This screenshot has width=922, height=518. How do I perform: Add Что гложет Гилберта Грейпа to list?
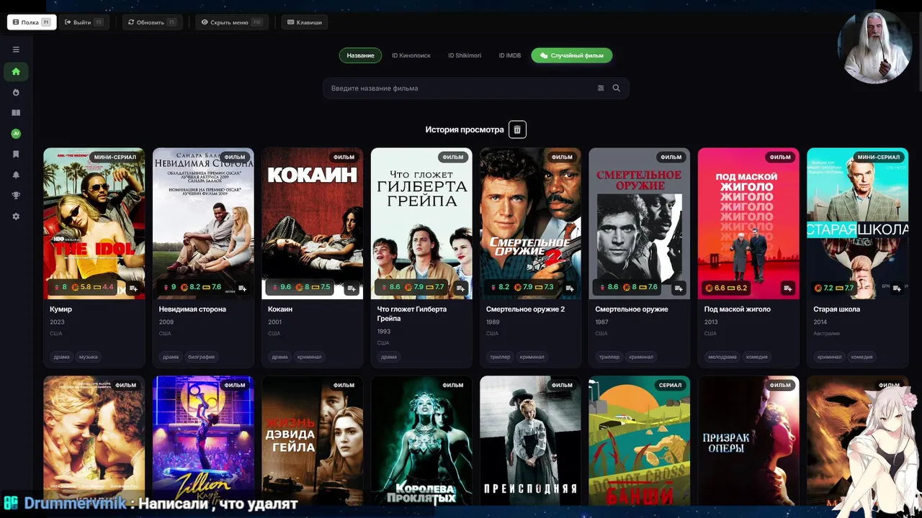coord(460,288)
